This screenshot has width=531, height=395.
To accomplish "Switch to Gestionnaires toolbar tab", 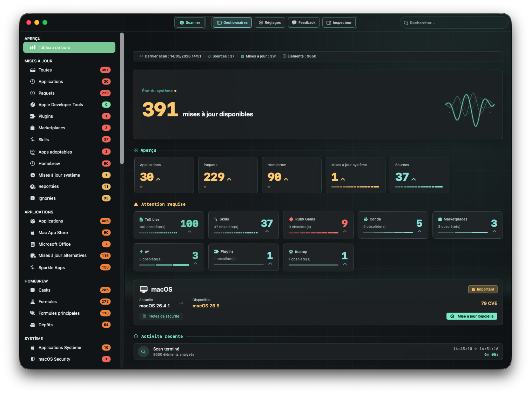I will [x=232, y=22].
